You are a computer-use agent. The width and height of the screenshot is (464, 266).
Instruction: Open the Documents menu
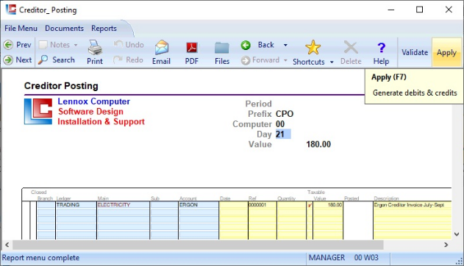pos(64,29)
